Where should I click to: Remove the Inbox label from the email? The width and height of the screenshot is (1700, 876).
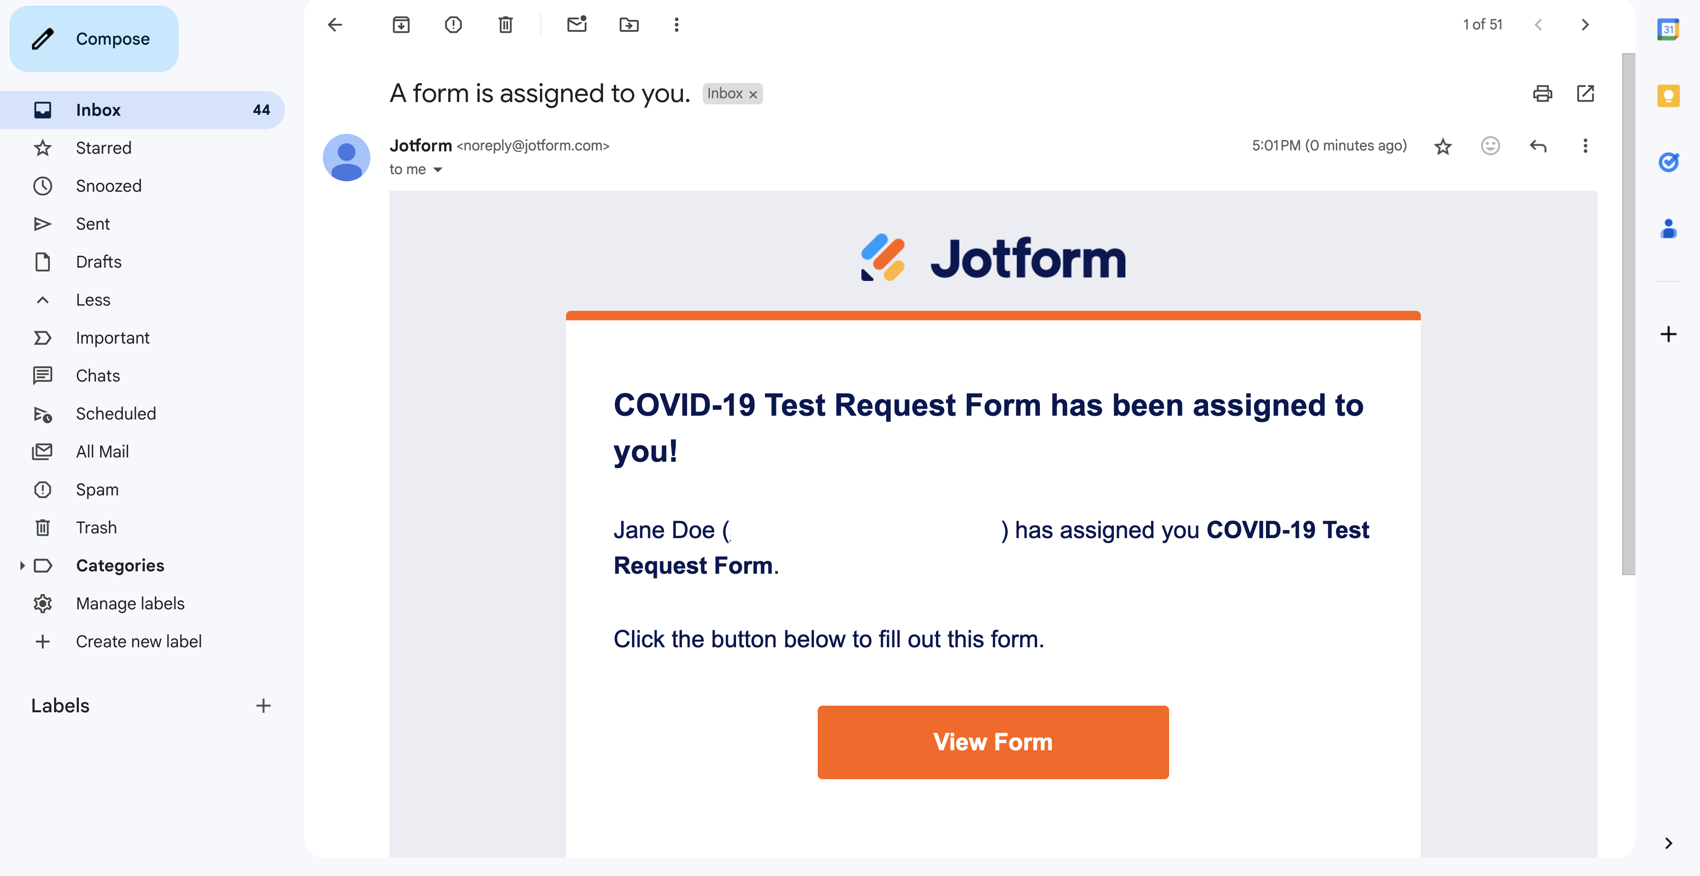pos(753,94)
